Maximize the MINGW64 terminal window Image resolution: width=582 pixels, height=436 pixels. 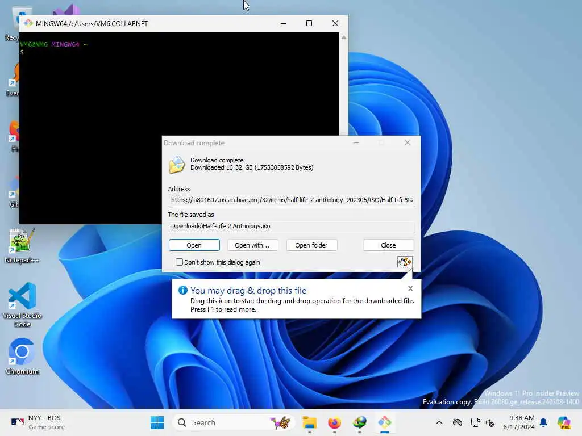[x=309, y=23]
